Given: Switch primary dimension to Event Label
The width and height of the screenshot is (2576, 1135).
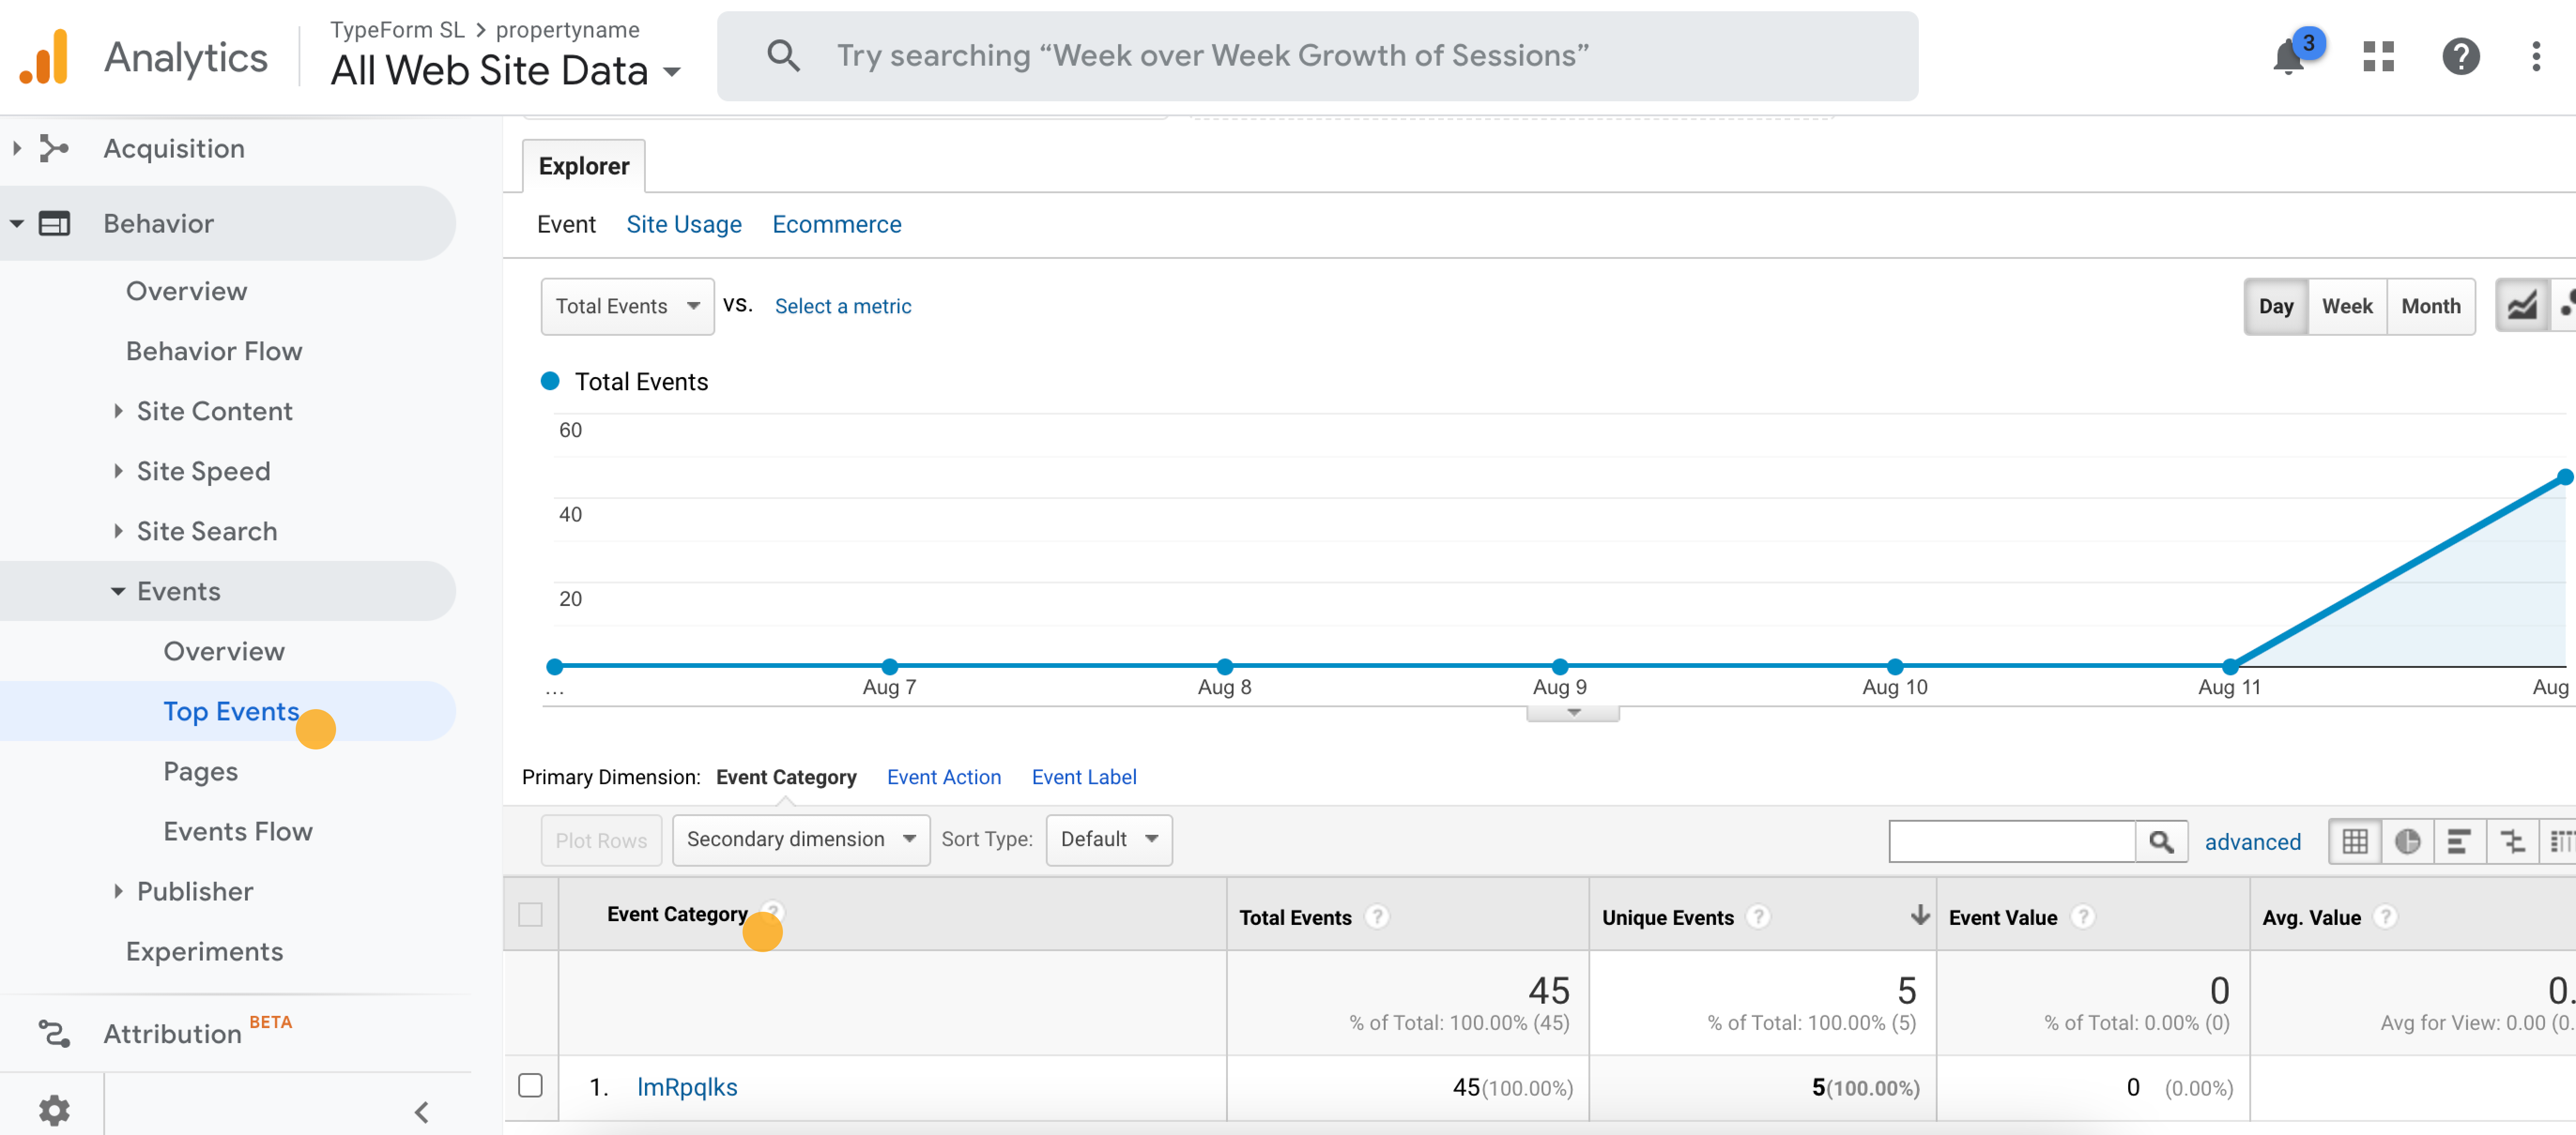Looking at the screenshot, I should (1084, 777).
